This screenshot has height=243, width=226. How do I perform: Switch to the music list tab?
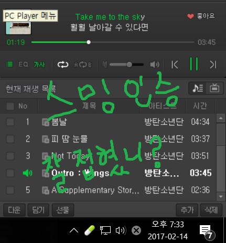[x=198, y=88]
